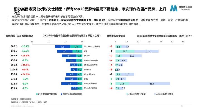This screenshot has width=198, height=111.
Task: Click the Uniqlo/优衣库 brand label
Action: [90, 83]
